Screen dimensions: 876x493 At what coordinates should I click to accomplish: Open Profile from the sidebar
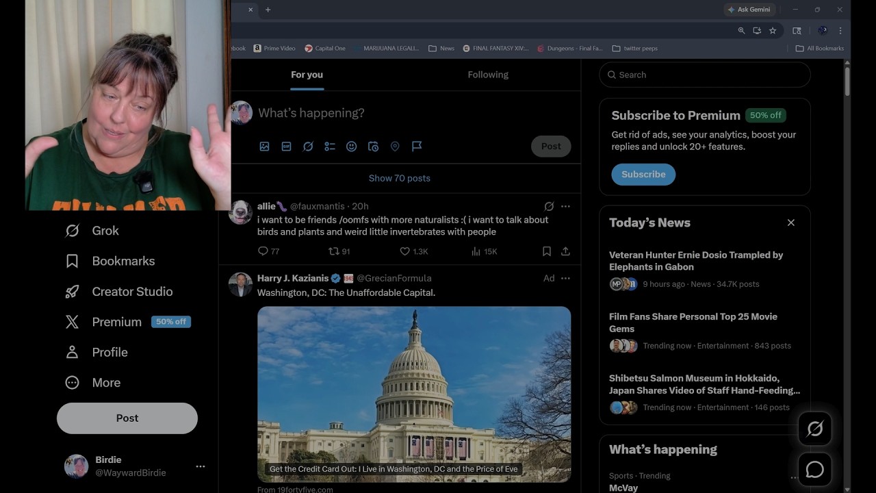[96, 353]
